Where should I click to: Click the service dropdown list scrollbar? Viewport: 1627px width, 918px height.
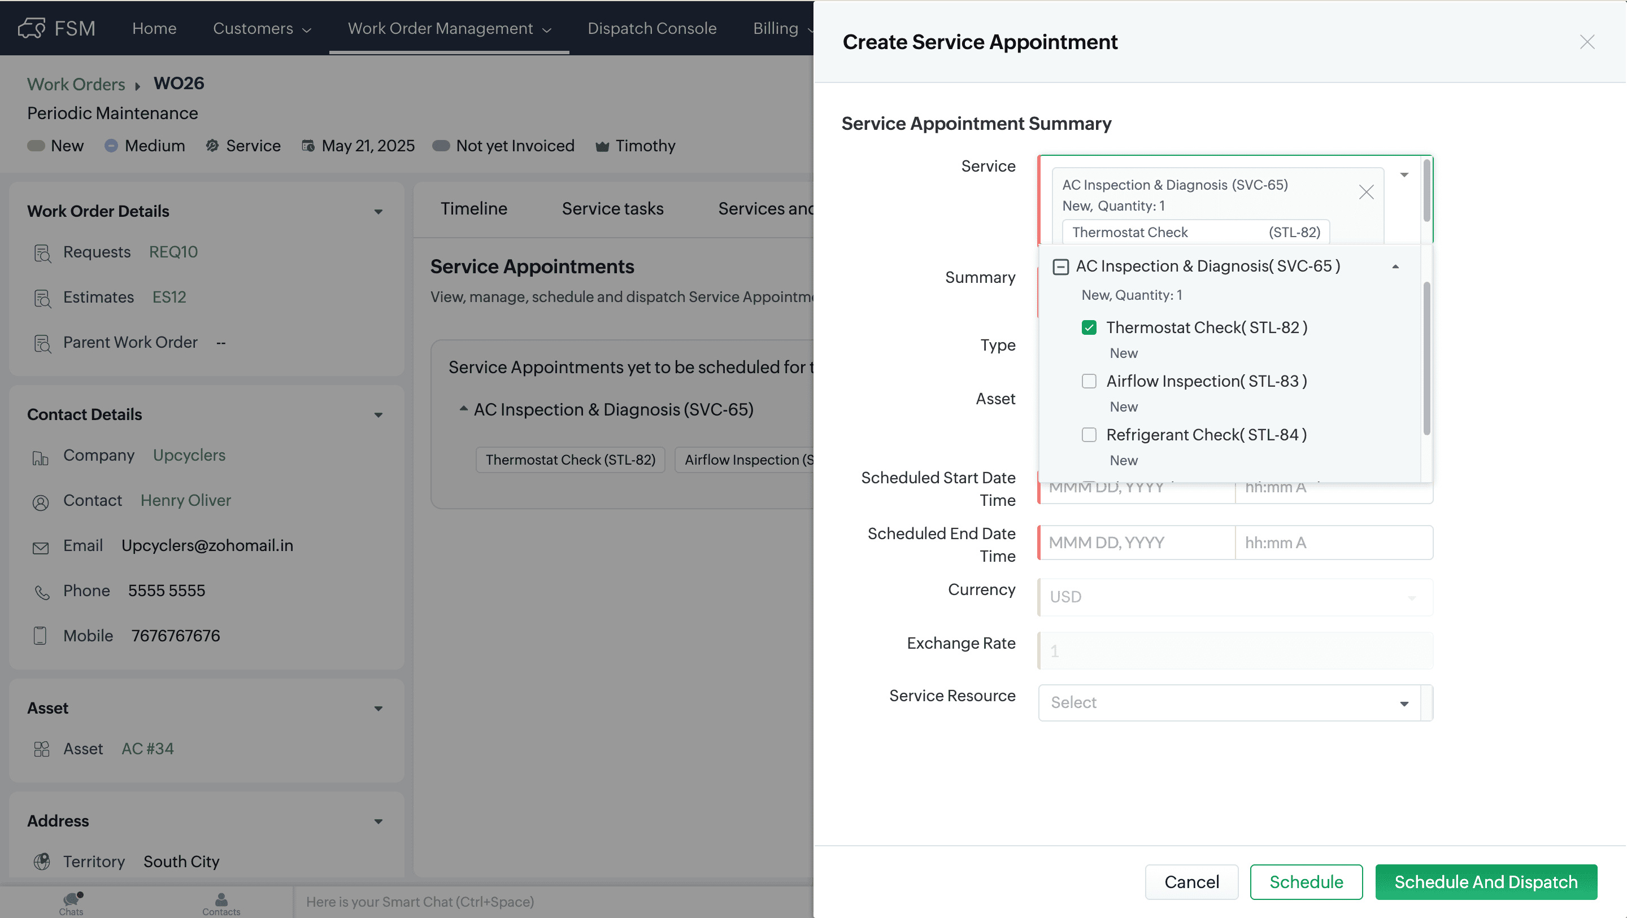point(1426,358)
